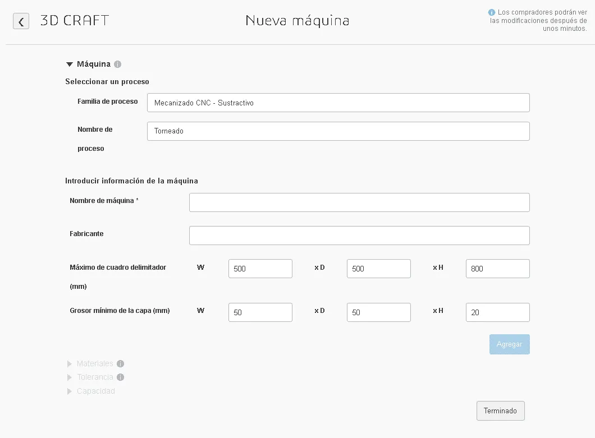The width and height of the screenshot is (595, 438).
Task: Select the bounding box W field with 500
Action: pos(260,269)
